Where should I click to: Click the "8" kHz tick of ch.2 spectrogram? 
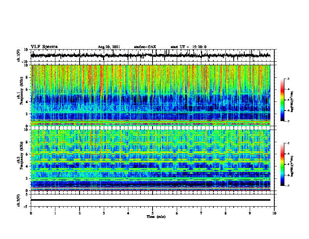coord(27,142)
